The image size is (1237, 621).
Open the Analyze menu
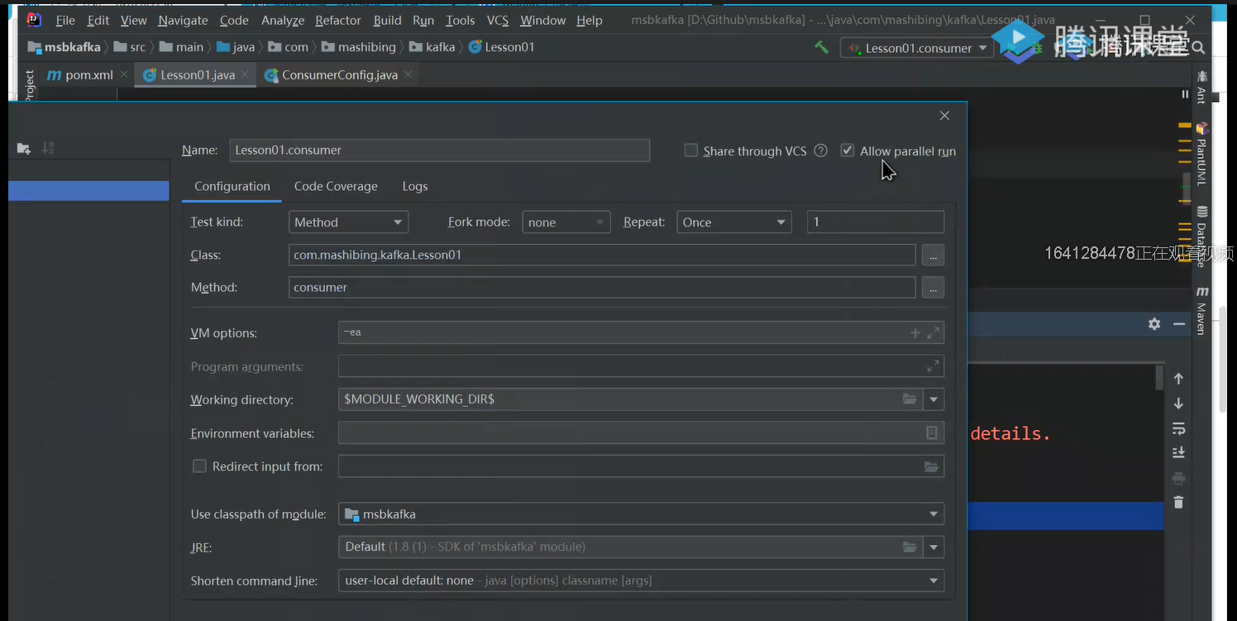coord(283,20)
